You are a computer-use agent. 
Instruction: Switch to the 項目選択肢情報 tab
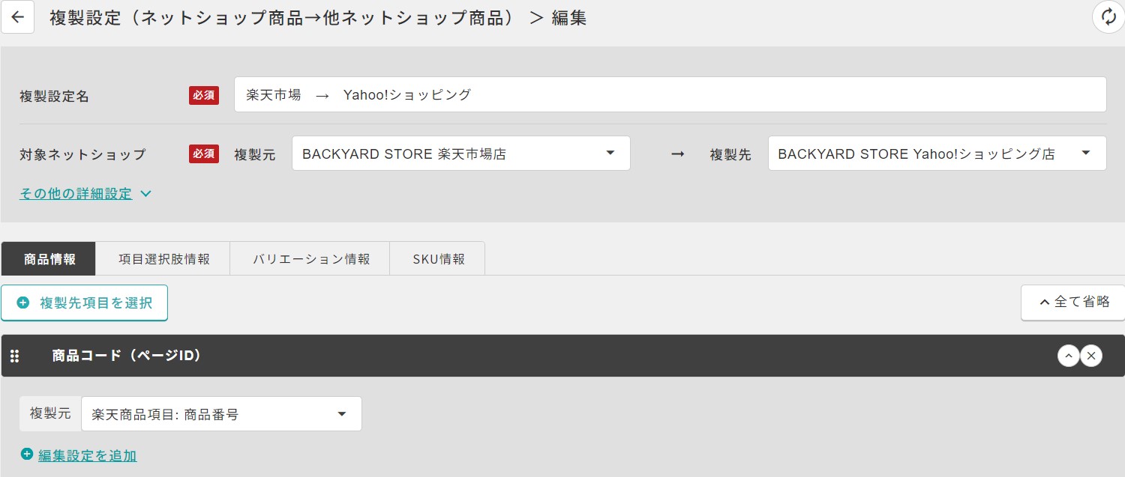(x=164, y=259)
